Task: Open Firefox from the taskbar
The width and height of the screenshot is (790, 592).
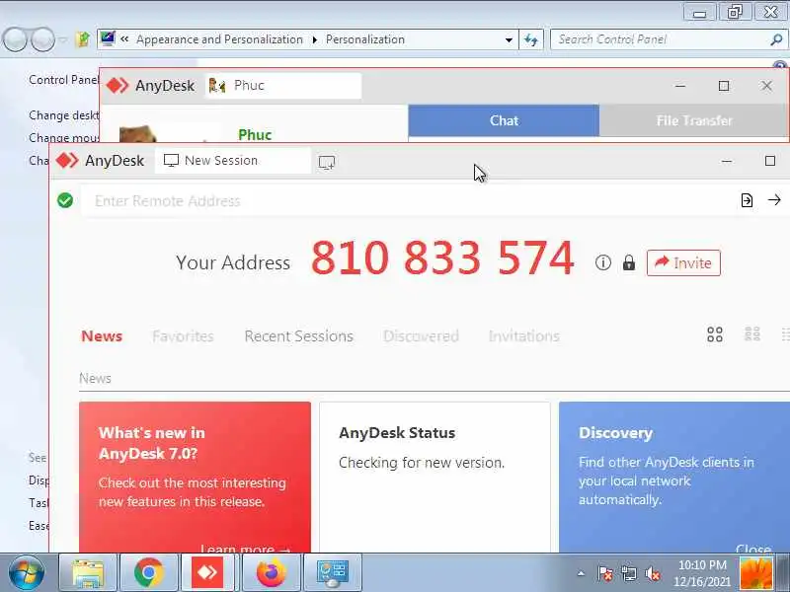Action: click(x=271, y=573)
